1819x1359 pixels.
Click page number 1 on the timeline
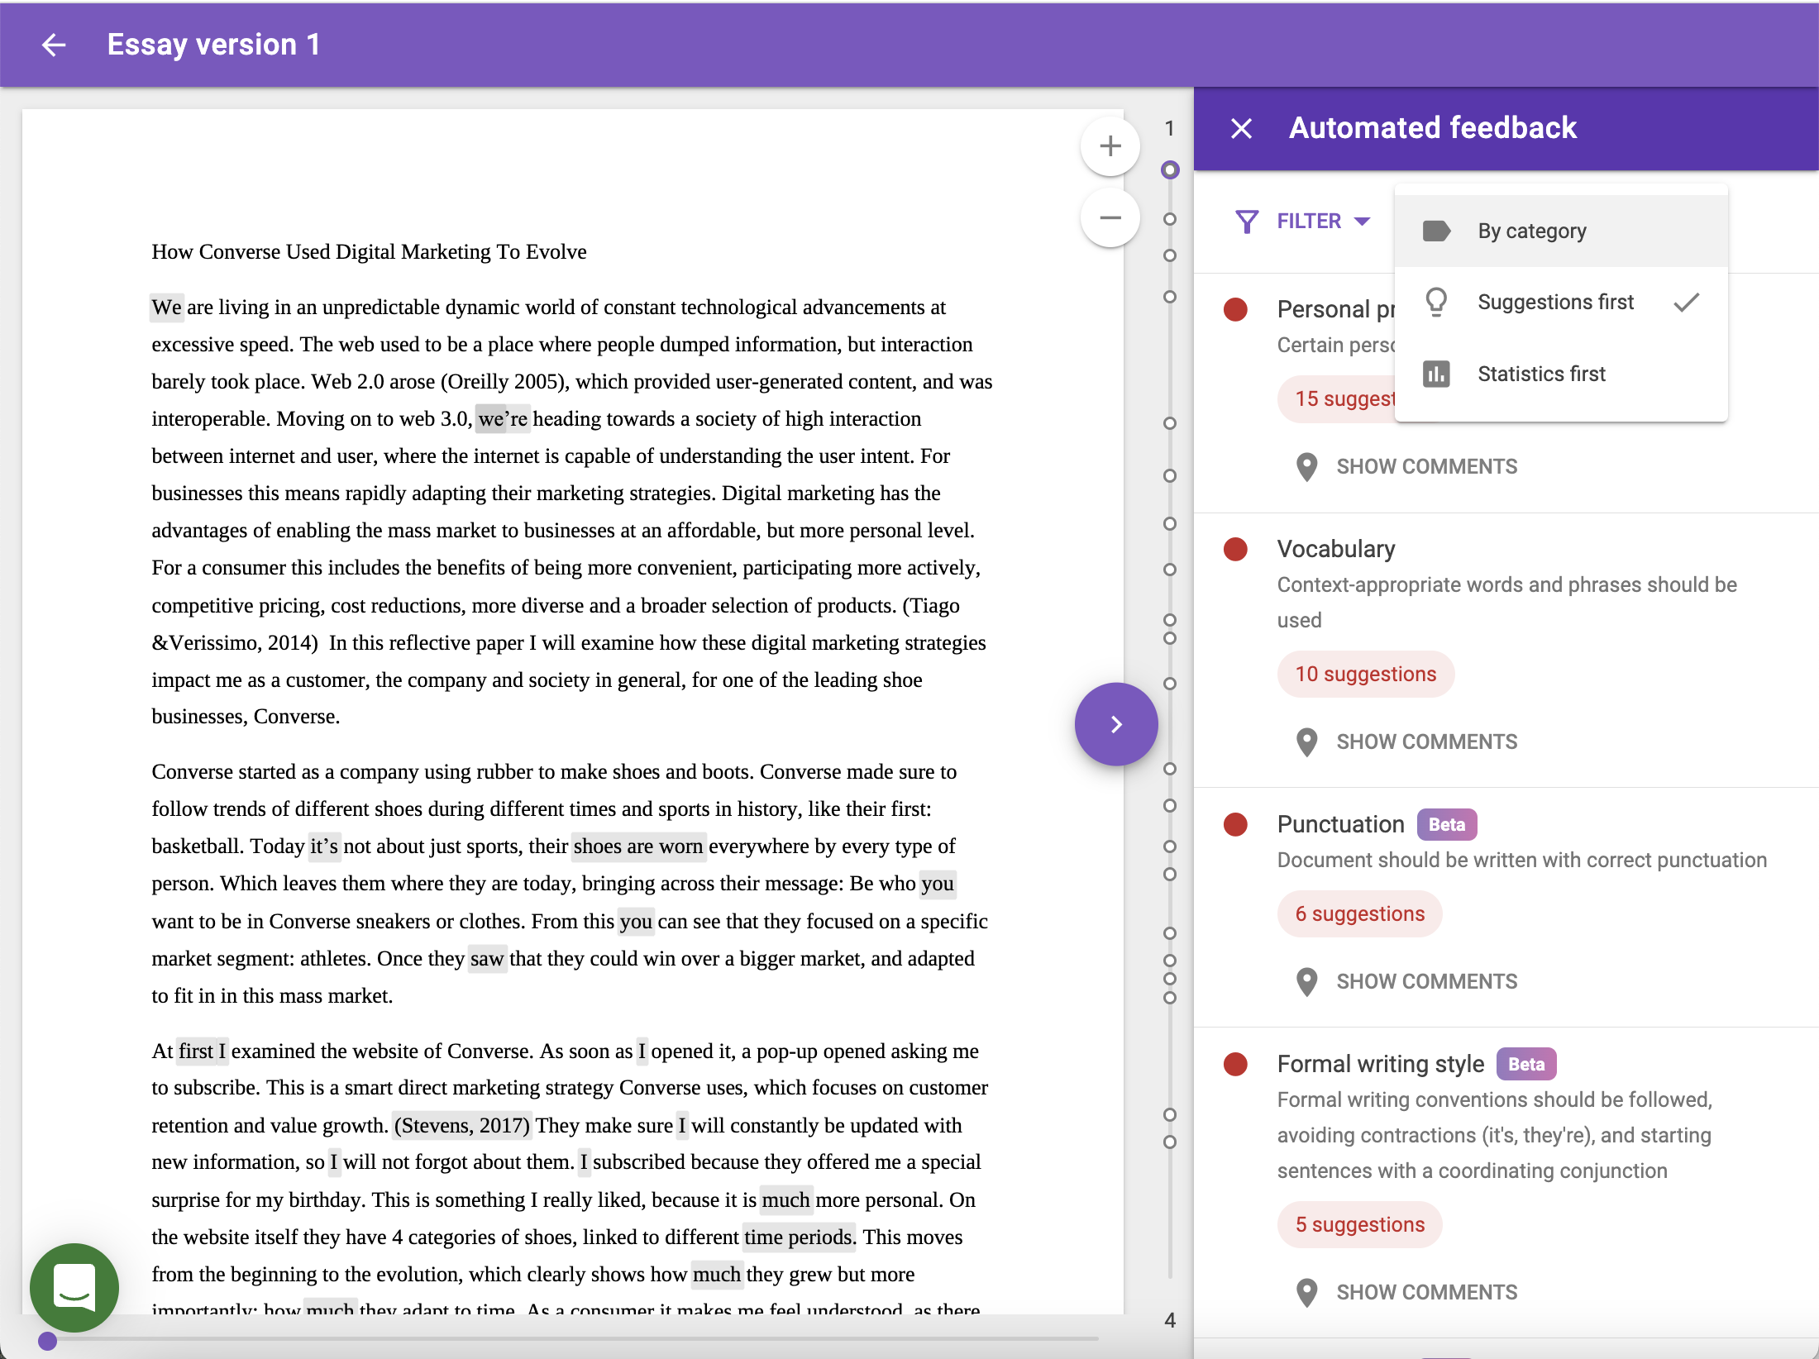click(x=1169, y=128)
